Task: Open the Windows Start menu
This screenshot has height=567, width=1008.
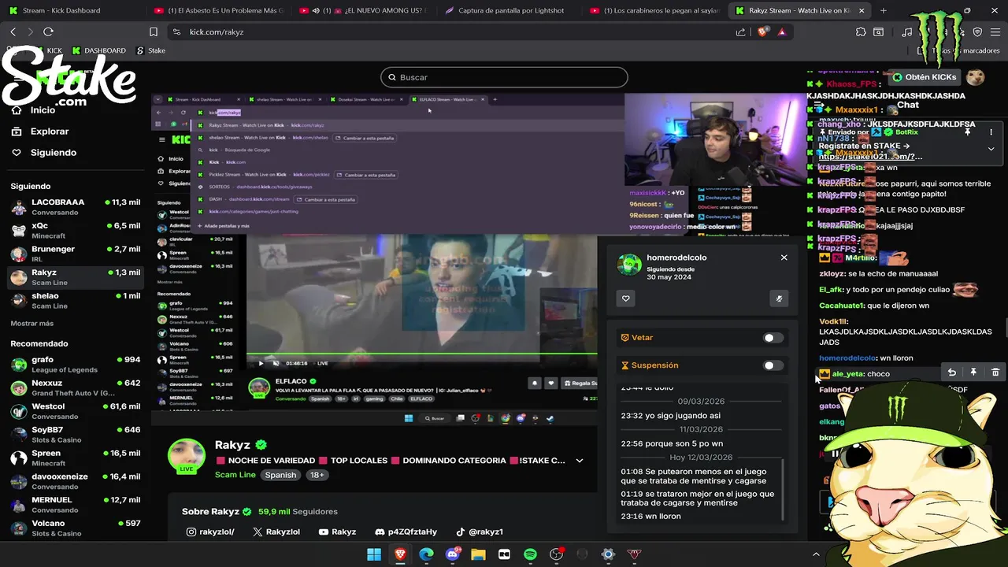Action: pos(374,554)
